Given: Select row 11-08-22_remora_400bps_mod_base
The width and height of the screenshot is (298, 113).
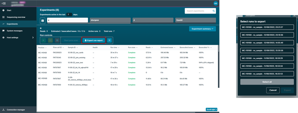Looking at the screenshot, I should [127, 79].
